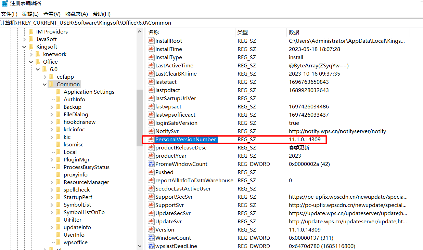Sort by the 名称 column header

pyautogui.click(x=191, y=32)
